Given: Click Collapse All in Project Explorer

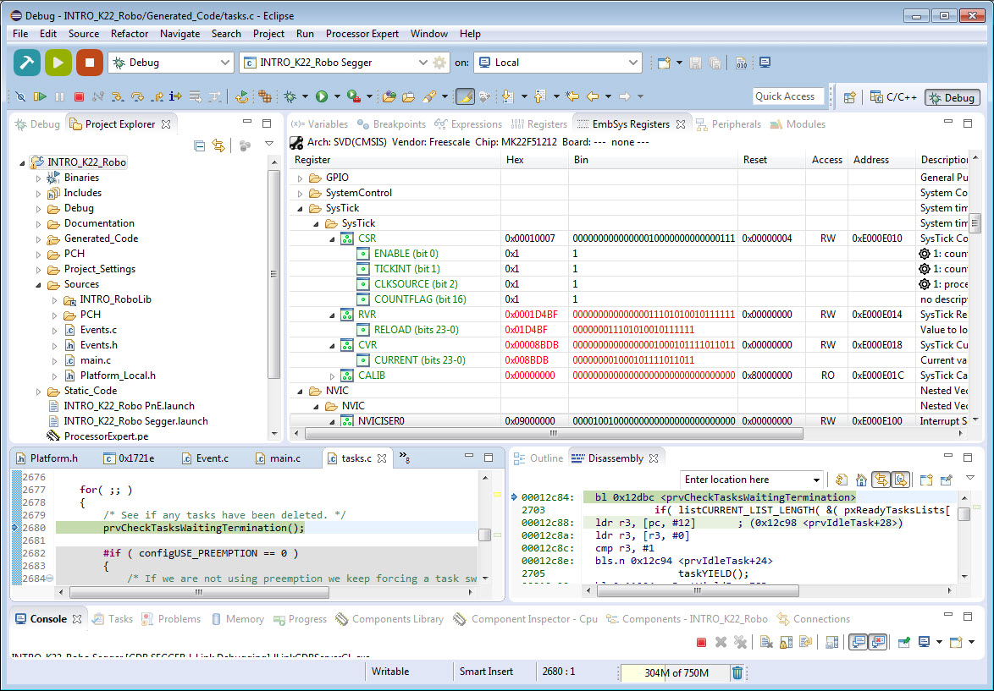Looking at the screenshot, I should tap(199, 145).
